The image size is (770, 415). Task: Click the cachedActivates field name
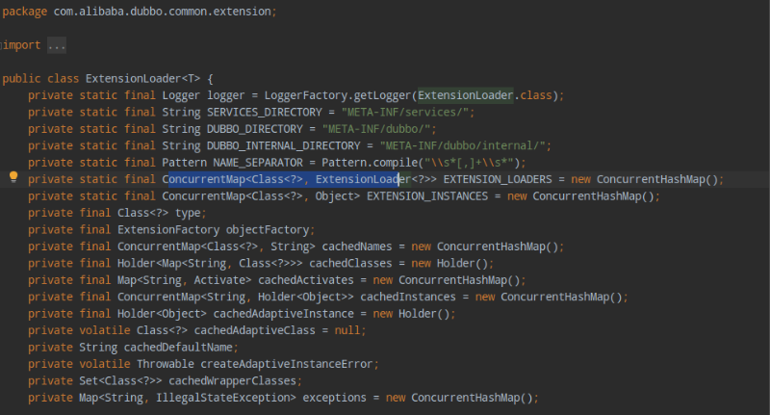[306, 280]
